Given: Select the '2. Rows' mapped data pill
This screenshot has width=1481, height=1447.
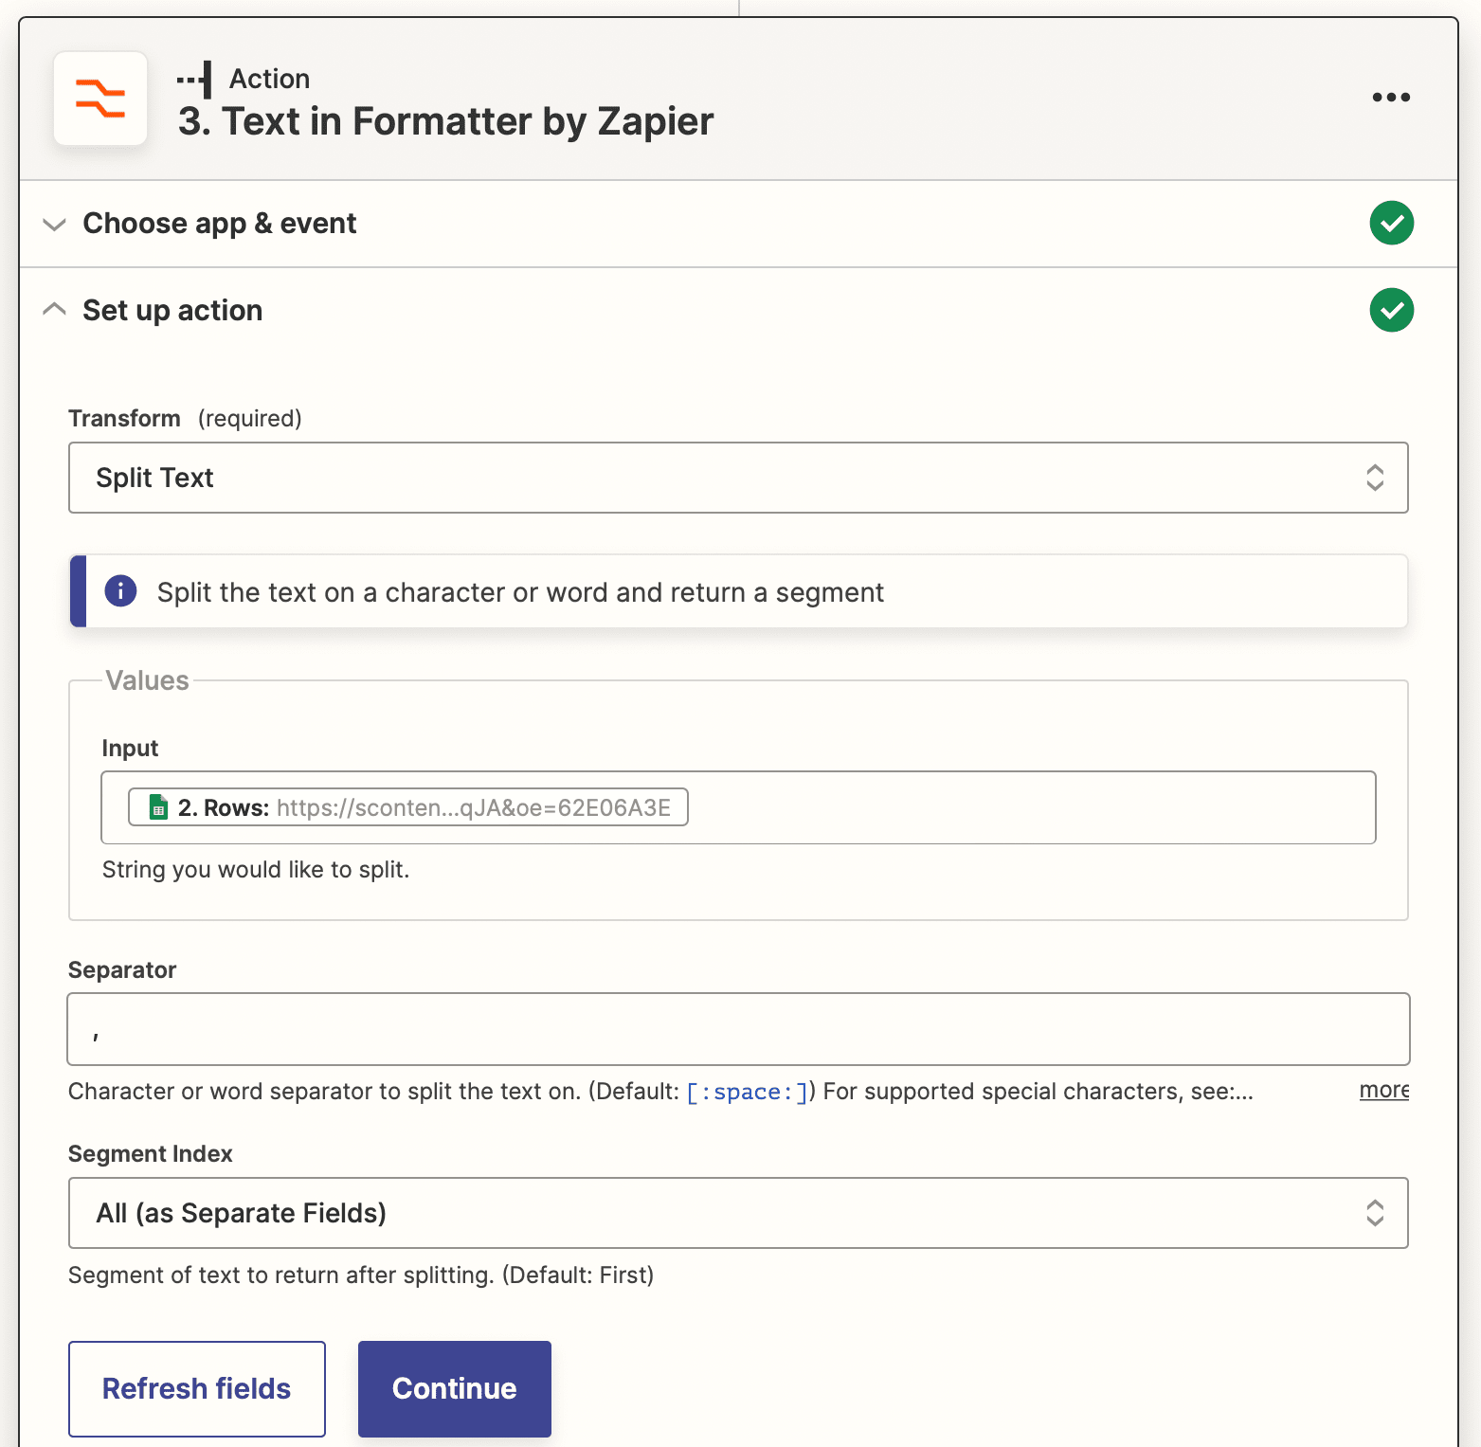Looking at the screenshot, I should (x=407, y=806).
